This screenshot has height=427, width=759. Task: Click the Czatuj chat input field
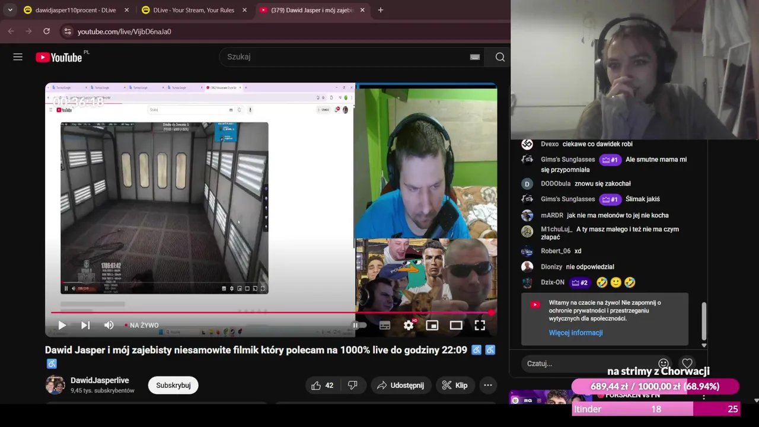pyautogui.click(x=589, y=364)
